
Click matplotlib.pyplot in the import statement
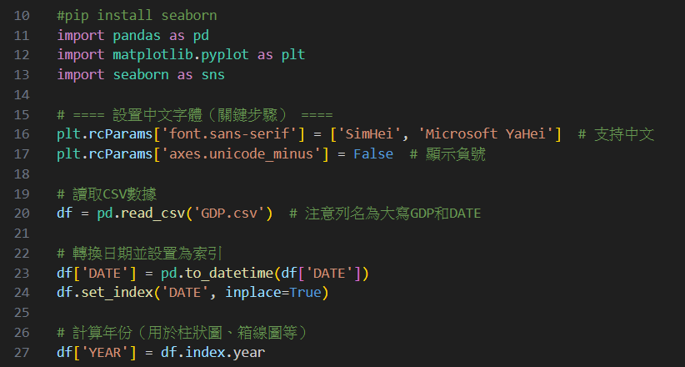[x=181, y=55]
